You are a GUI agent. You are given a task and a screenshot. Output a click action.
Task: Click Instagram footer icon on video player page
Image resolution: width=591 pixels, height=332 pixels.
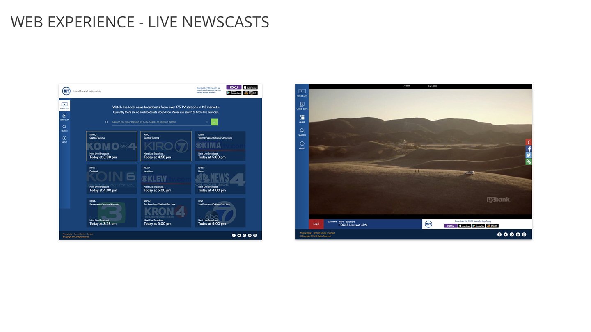point(524,234)
